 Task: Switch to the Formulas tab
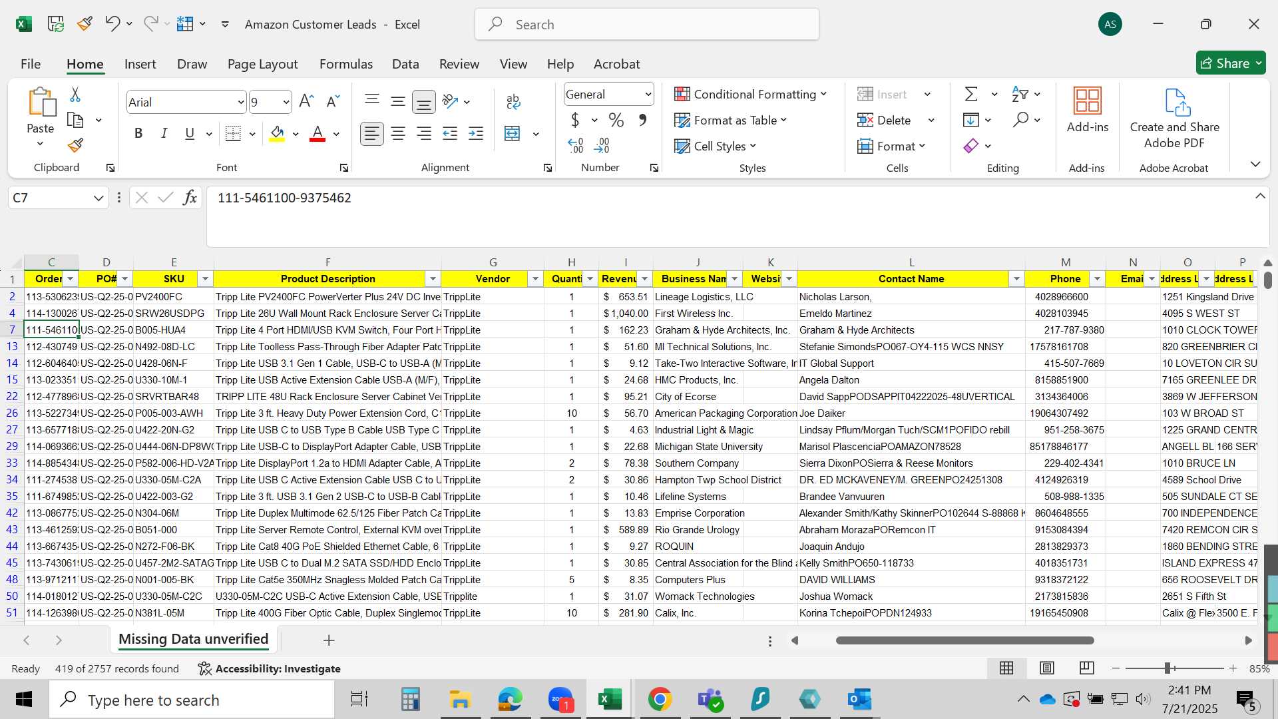point(346,64)
